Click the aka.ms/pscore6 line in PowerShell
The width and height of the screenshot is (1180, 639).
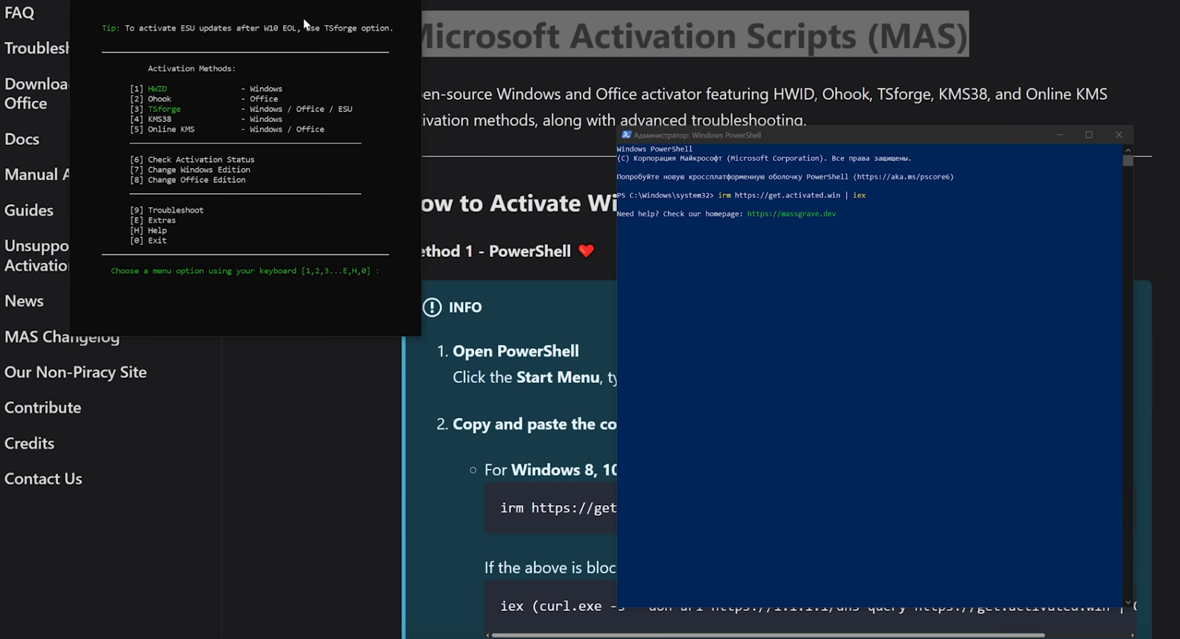[785, 177]
